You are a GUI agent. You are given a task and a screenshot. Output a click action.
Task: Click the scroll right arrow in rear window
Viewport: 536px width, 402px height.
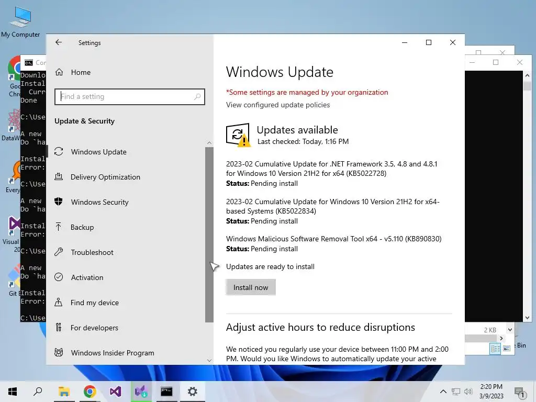(x=501, y=339)
